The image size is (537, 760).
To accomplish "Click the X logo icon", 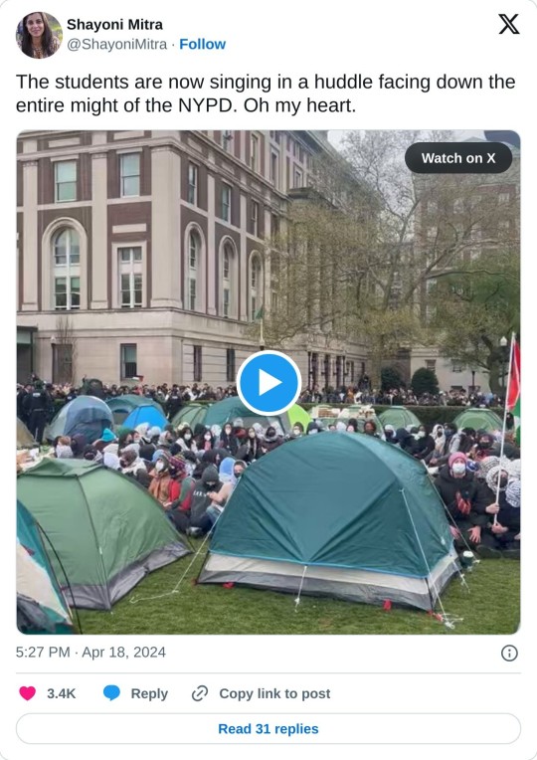I will pyautogui.click(x=509, y=24).
